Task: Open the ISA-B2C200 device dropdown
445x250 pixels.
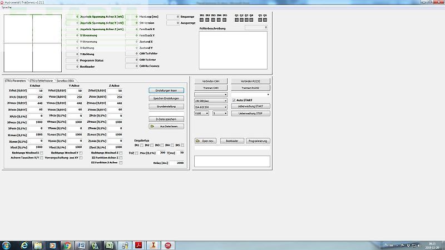Action: click(211, 107)
